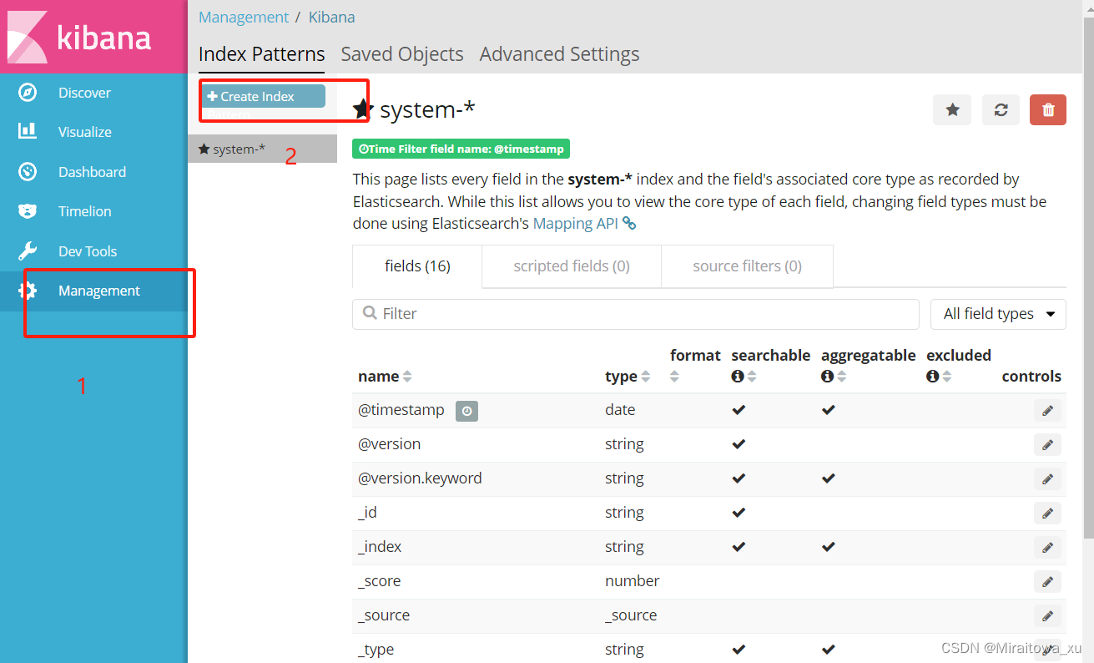Switch to the Saved Objects tab

[402, 54]
